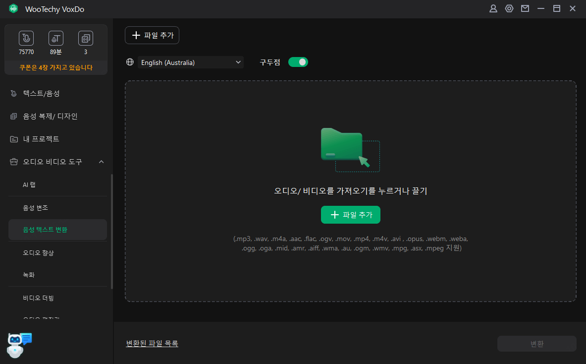Open the inbox mail envelope icon
The width and height of the screenshot is (586, 364).
(x=525, y=9)
